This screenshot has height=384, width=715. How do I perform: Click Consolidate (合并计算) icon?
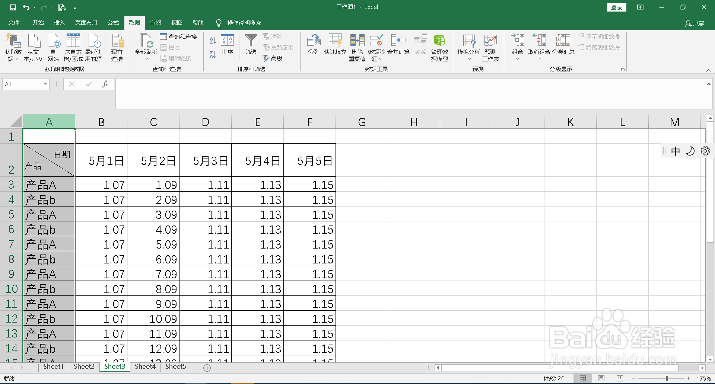[398, 45]
